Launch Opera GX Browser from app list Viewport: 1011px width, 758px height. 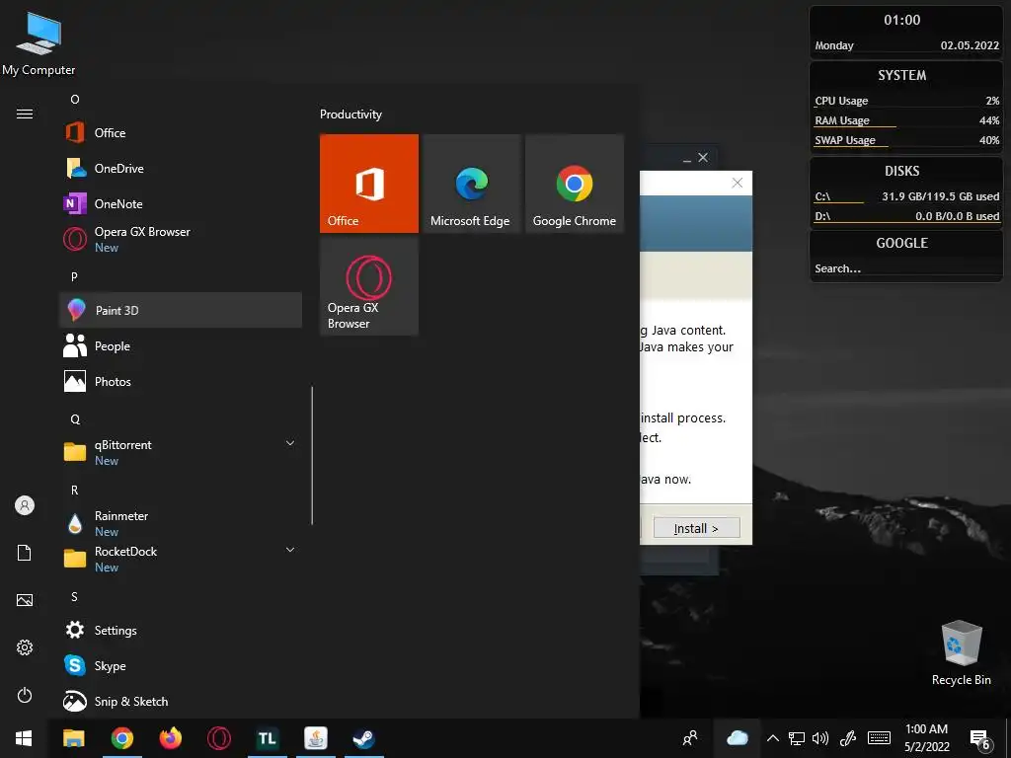click(181, 239)
